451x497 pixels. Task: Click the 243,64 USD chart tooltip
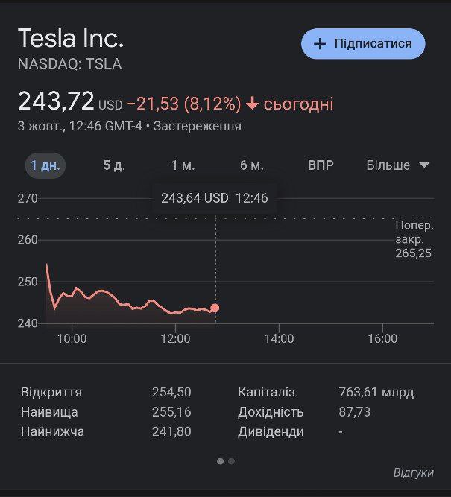215,198
